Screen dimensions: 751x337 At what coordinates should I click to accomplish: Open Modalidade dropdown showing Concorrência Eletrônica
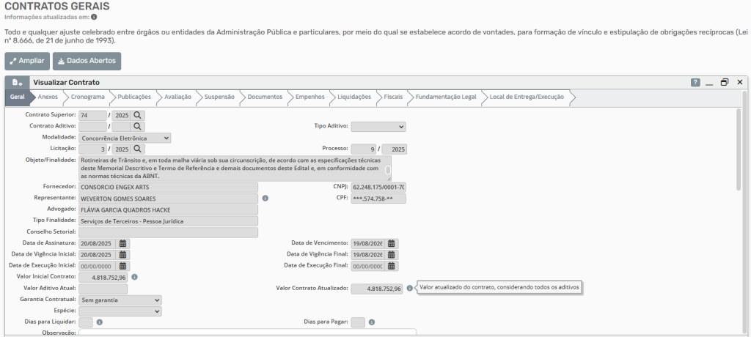pyautogui.click(x=125, y=138)
